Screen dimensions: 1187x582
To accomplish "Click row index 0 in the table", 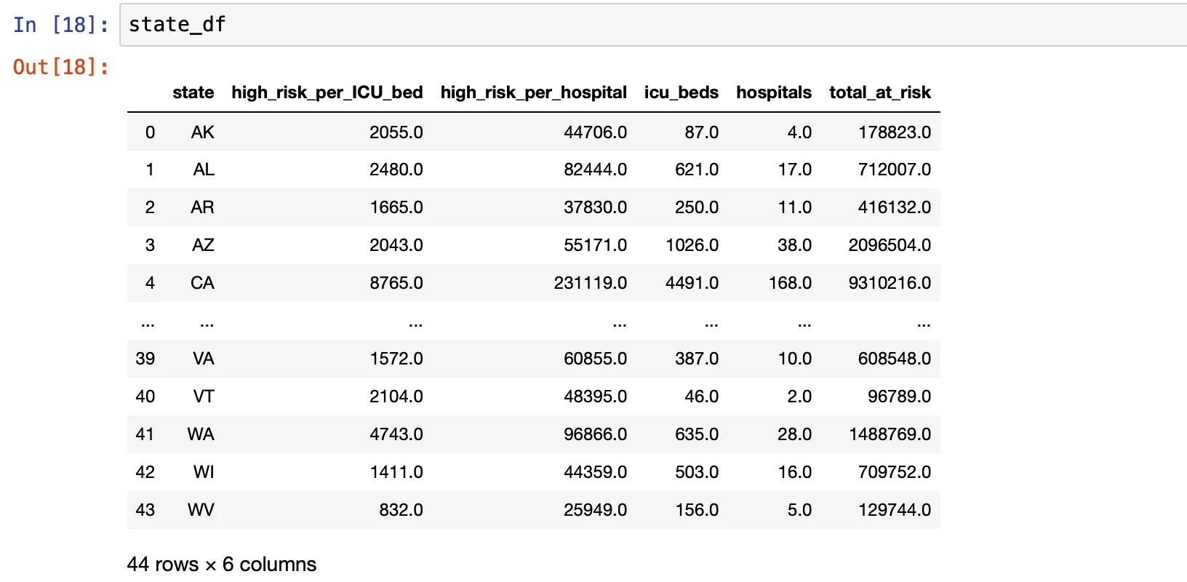I will 150,132.
